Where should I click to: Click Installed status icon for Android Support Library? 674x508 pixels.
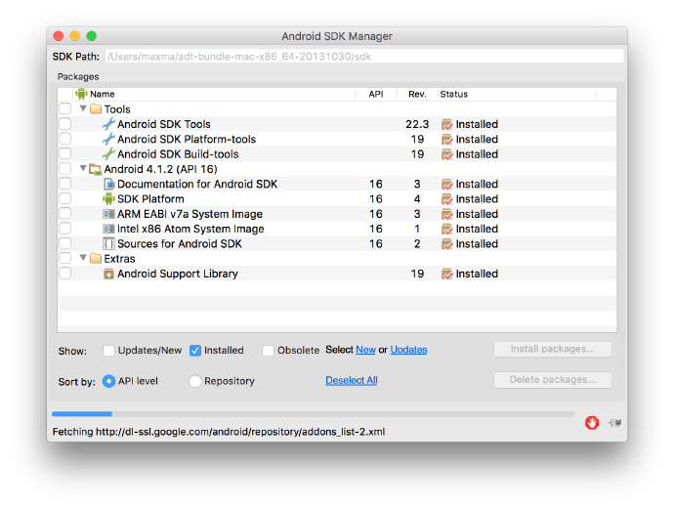(447, 275)
